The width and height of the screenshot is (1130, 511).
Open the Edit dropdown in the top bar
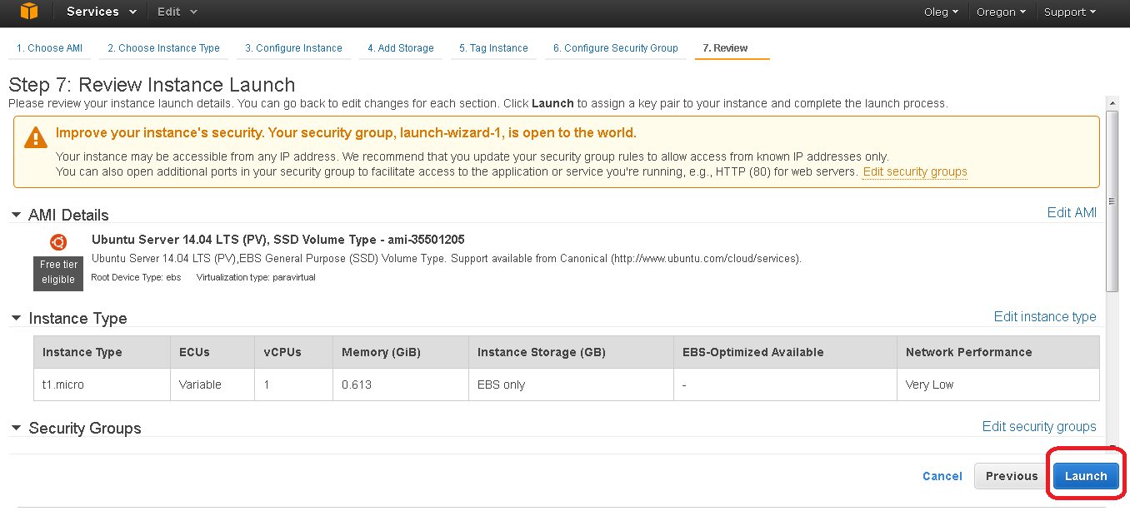click(177, 12)
